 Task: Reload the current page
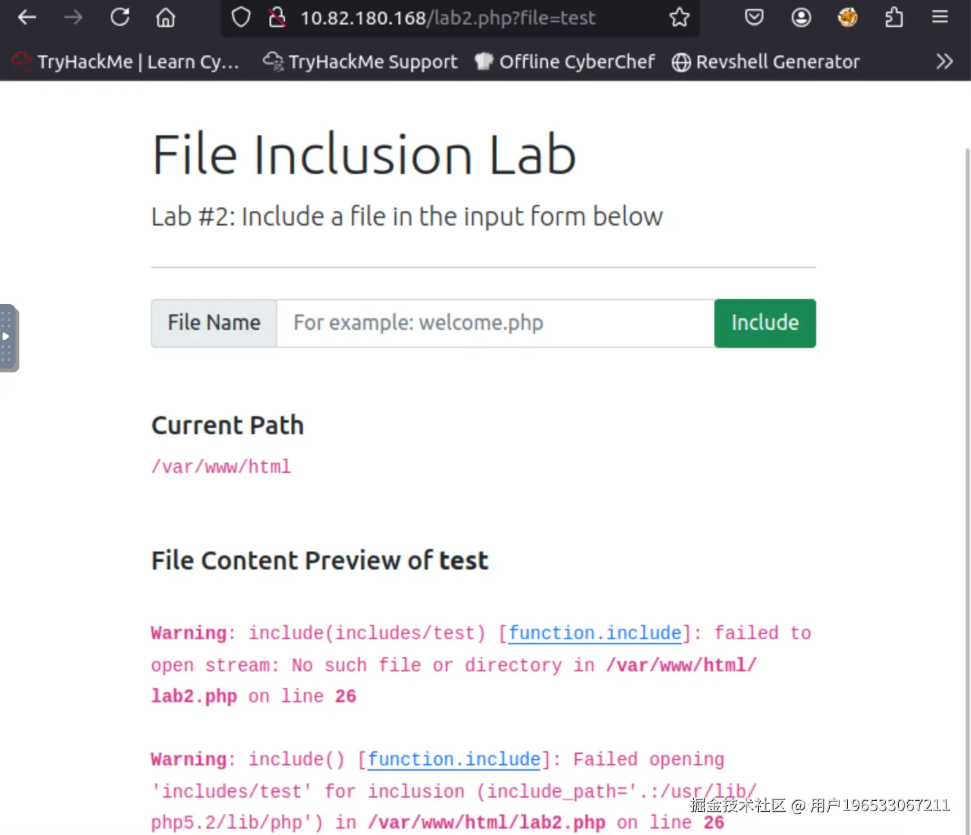tap(120, 17)
